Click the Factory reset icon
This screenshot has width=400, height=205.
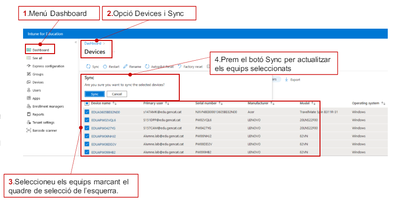coord(180,67)
